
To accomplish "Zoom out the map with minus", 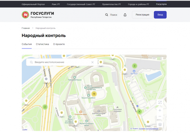I will pyautogui.click(x=160, y=116).
